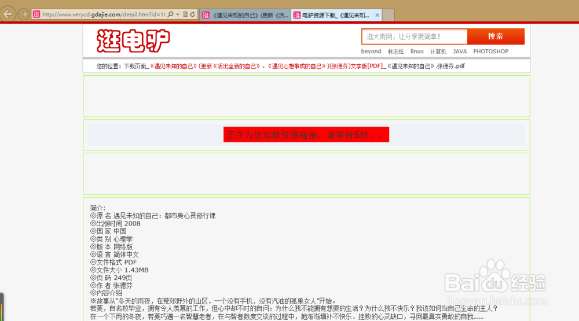The width and height of the screenshot is (579, 321).
Task: Click the 逛大街网 search input box
Action: (415, 36)
